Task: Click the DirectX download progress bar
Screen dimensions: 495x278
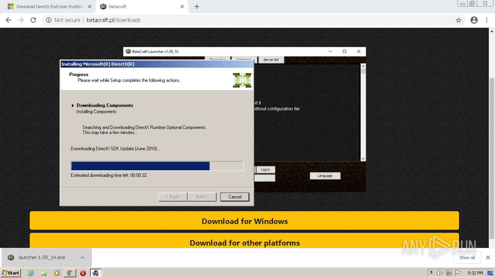Action: click(157, 166)
